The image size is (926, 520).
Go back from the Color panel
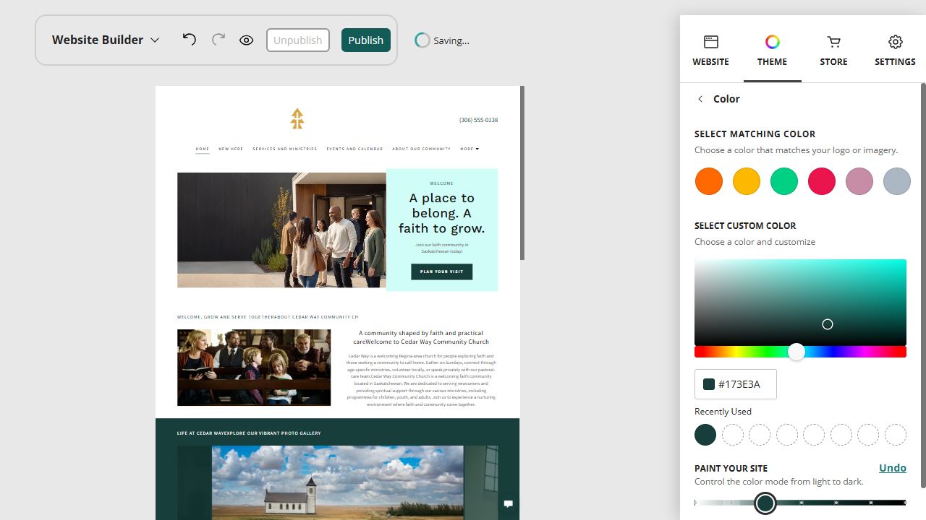[x=700, y=99]
